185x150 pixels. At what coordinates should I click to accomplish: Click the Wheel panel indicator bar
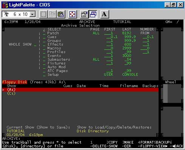coord(165,93)
